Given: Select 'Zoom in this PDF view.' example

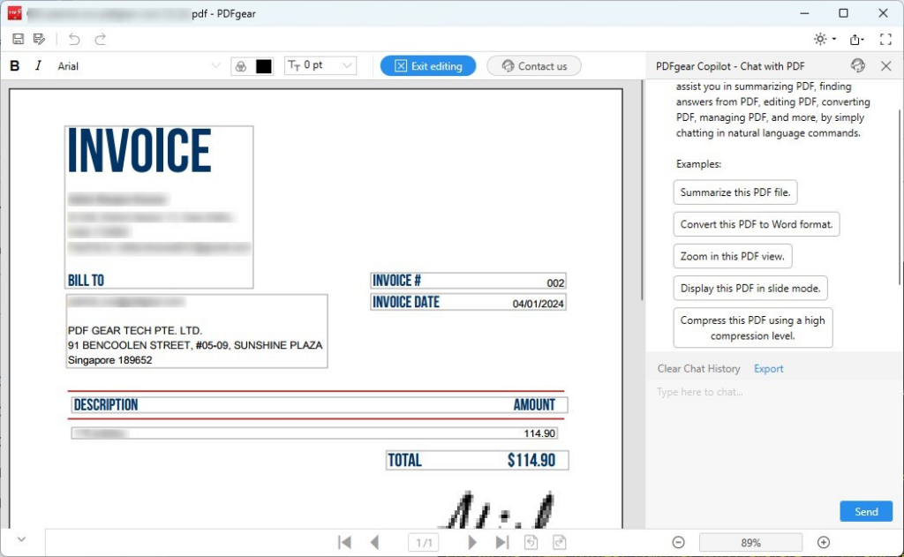Looking at the screenshot, I should 732,256.
